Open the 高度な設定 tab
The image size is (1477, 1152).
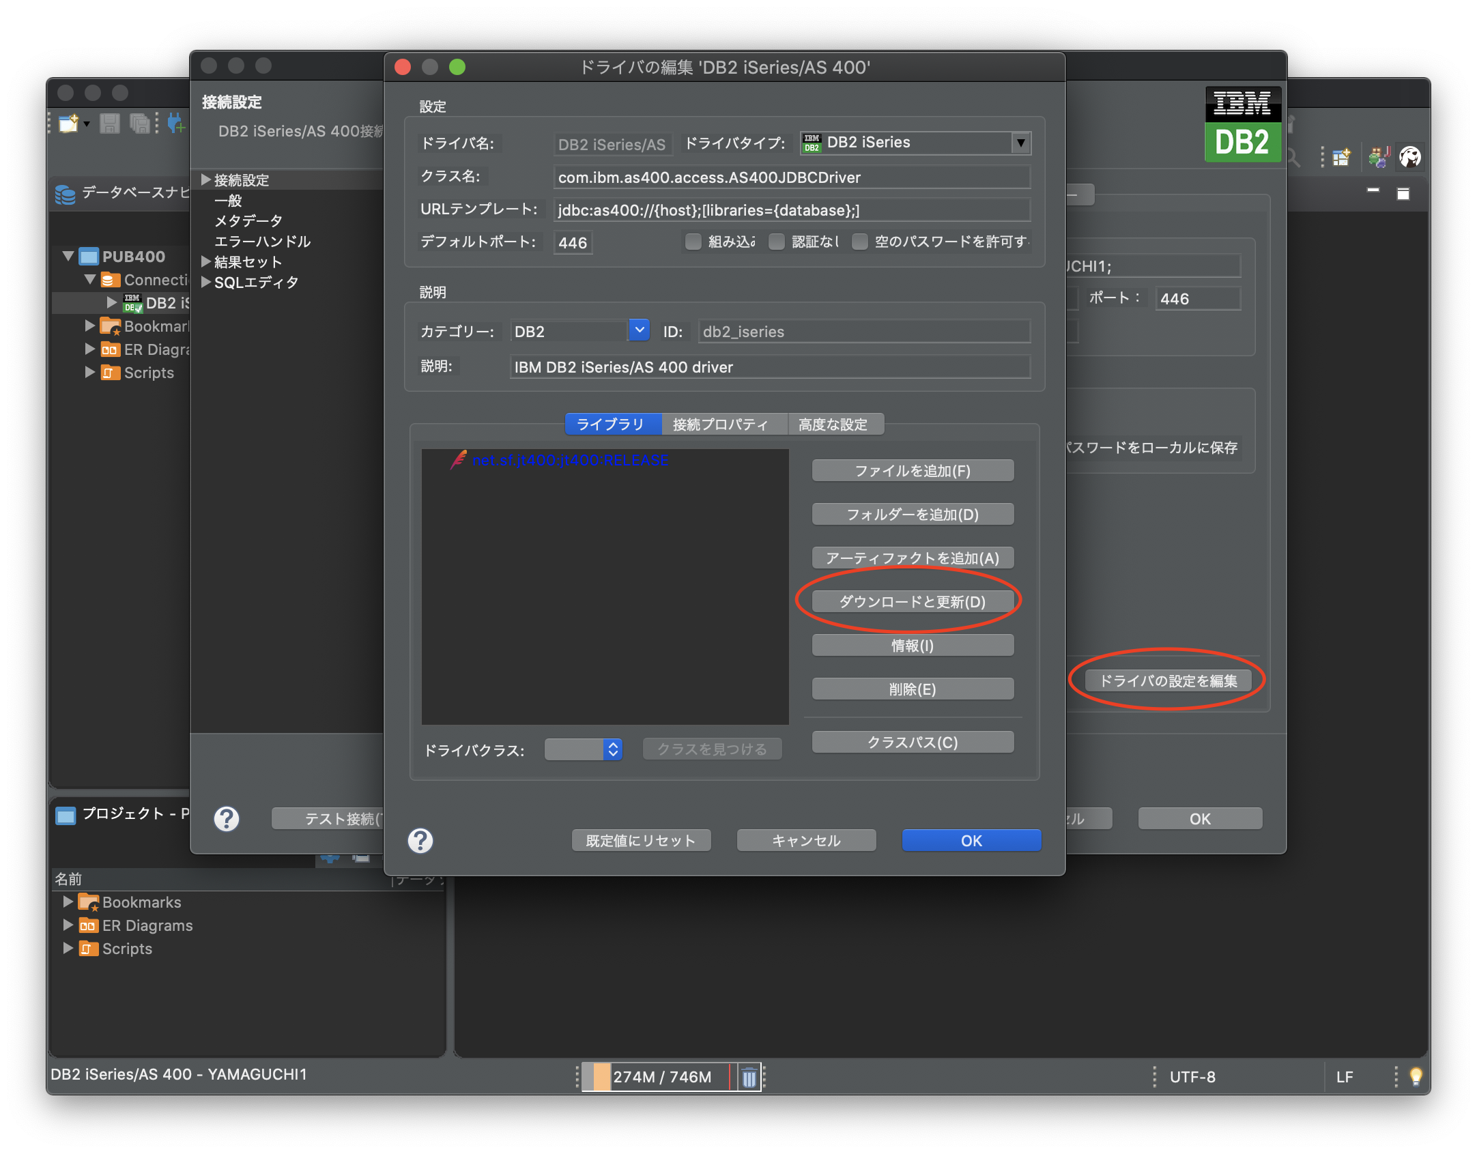click(836, 424)
